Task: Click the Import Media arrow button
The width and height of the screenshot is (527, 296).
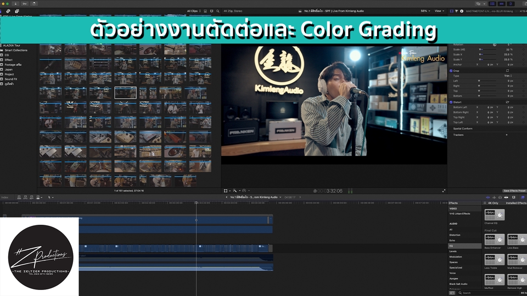Action: 15,4
